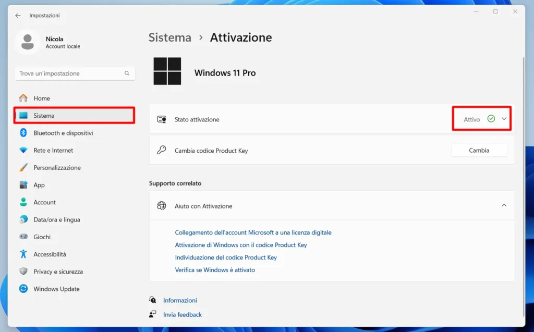534x332 pixels.
Task: Click the Windows logo next to Windows 11 Pro
Action: coord(167,71)
